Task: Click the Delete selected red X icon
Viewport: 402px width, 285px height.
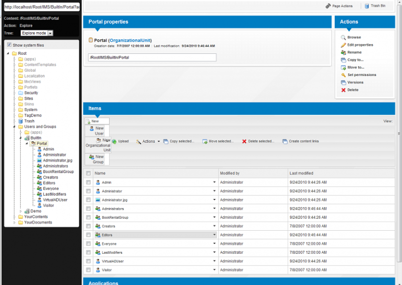Action: 244,141
